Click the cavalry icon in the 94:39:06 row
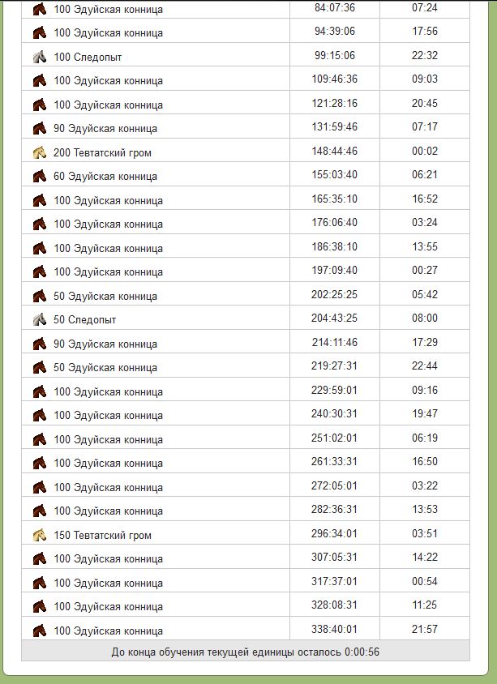Screen dimensions: 497x684 tap(40, 32)
